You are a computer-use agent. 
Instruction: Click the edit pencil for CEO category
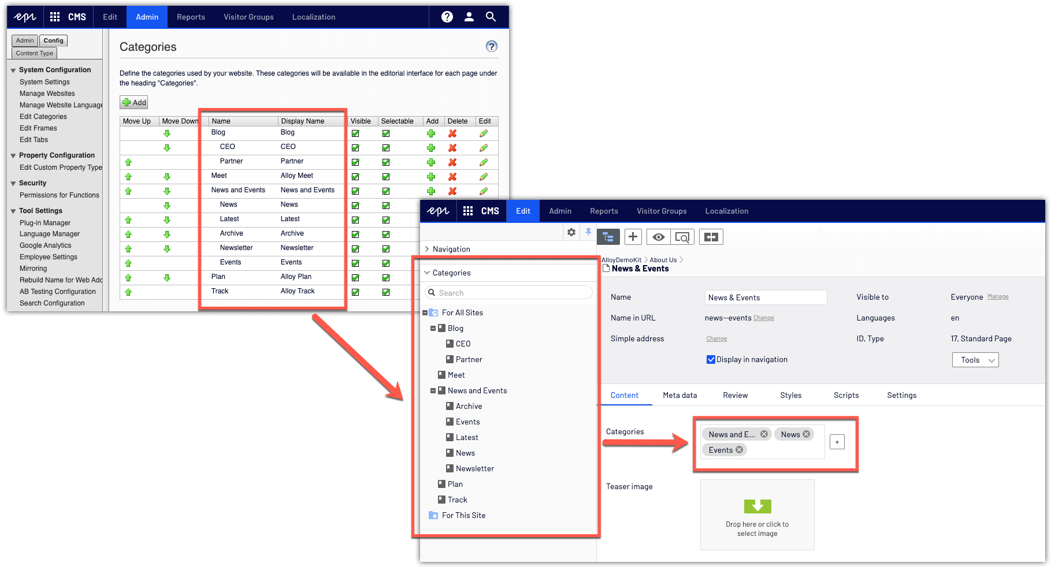tap(484, 148)
